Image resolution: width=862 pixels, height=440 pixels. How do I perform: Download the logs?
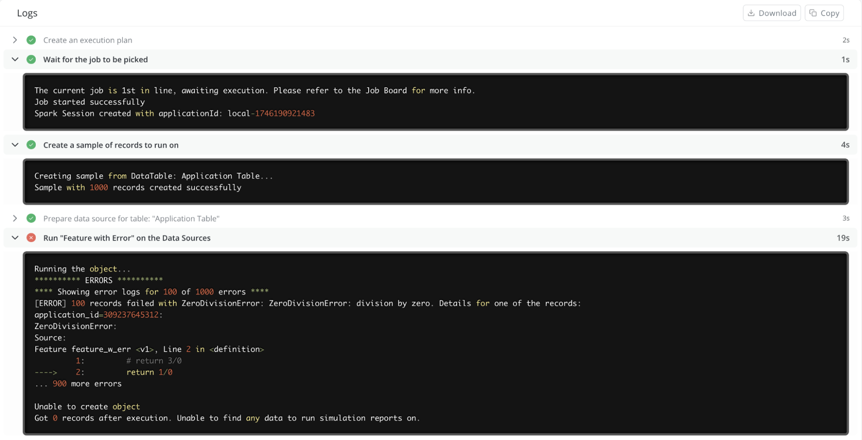coord(771,13)
